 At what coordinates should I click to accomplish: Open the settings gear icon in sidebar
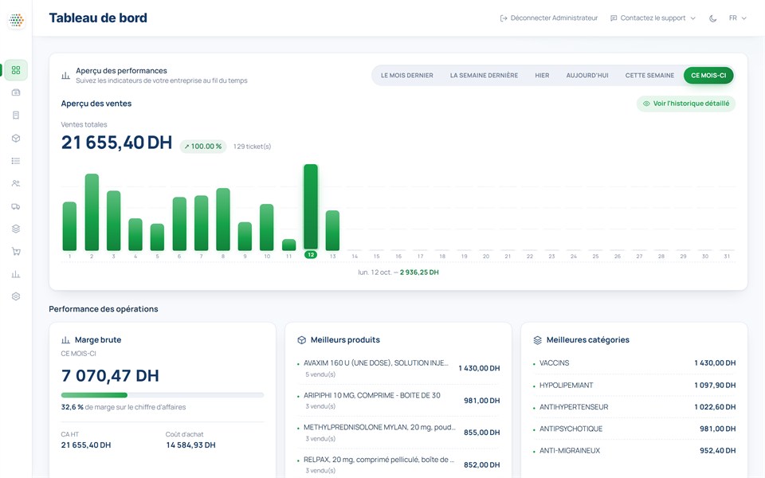click(x=16, y=296)
